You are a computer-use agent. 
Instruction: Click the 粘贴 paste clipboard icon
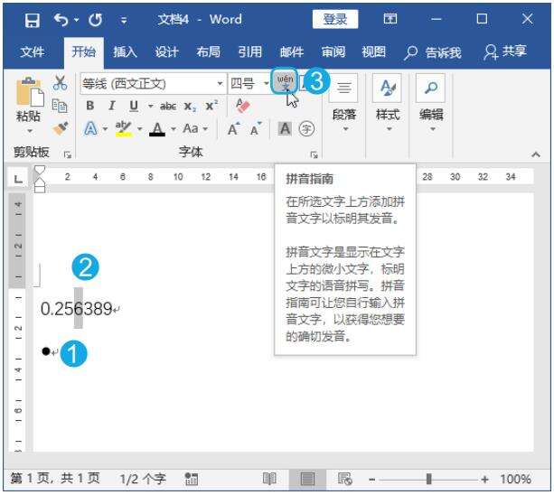tap(29, 91)
